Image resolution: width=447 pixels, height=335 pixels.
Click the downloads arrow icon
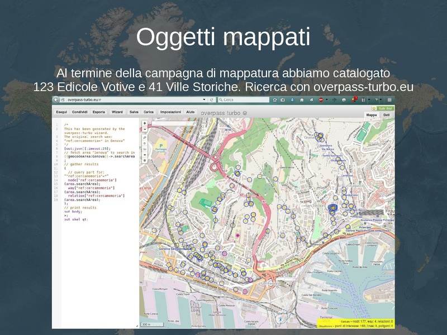[293, 100]
